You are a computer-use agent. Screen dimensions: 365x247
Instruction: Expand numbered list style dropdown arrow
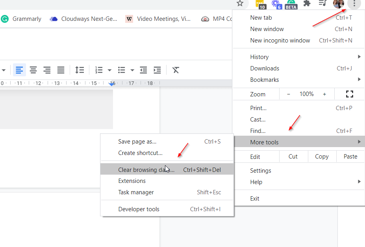pyautogui.click(x=109, y=70)
